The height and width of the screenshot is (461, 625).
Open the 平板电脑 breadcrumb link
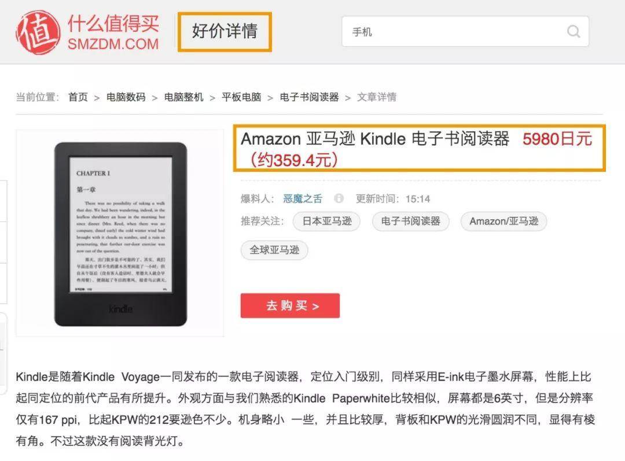pos(241,97)
